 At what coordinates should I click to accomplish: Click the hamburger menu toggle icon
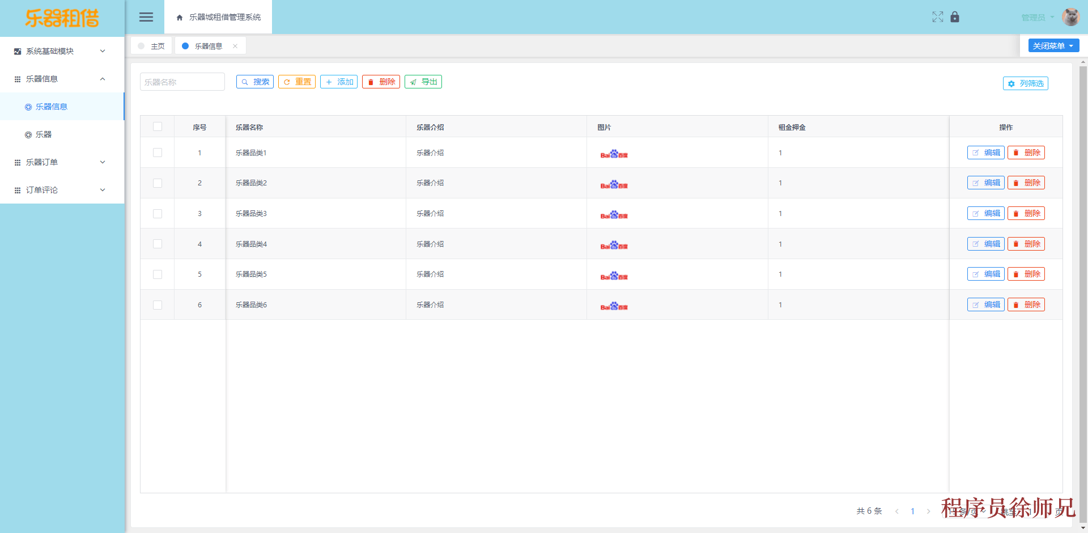146,17
